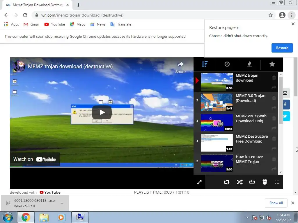Share the page via email envelope icon
Viewport: 298px width, 223px height.
pyautogui.click(x=285, y=93)
